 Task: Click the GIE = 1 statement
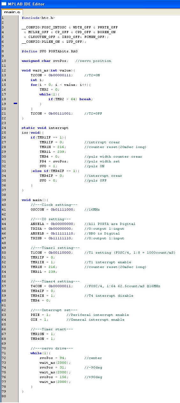point(41,319)
